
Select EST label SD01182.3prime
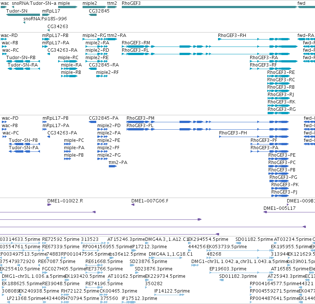[238, 276]
